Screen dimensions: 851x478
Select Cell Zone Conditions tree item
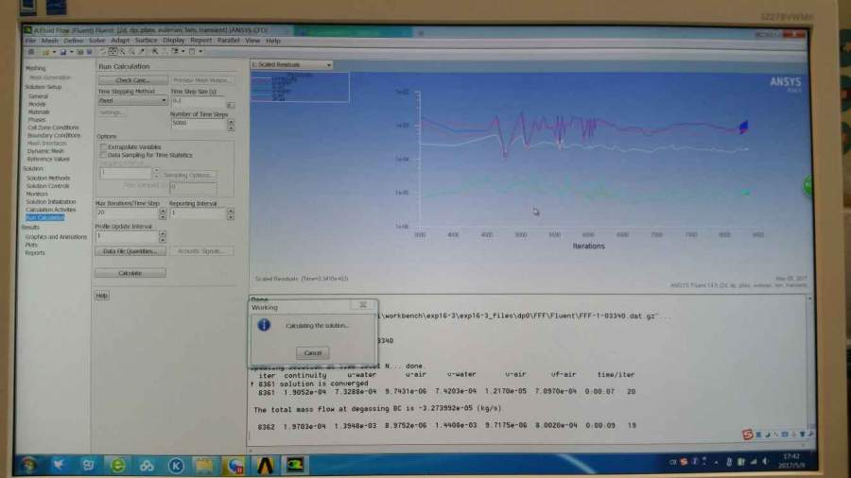click(53, 128)
